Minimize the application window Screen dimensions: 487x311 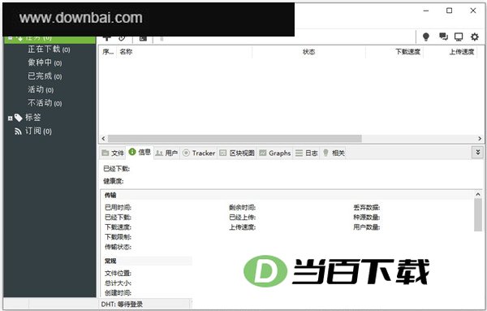pyautogui.click(x=426, y=11)
